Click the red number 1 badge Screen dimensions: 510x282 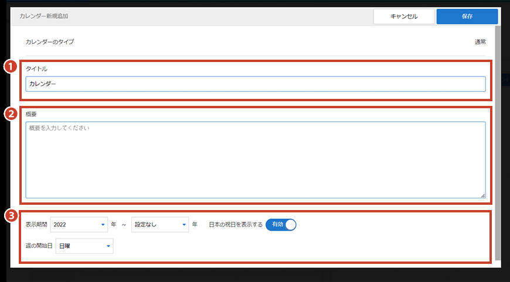click(x=10, y=67)
